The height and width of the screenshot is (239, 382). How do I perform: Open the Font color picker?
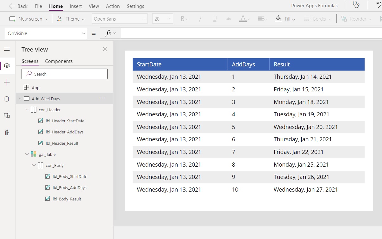[x=244, y=19]
